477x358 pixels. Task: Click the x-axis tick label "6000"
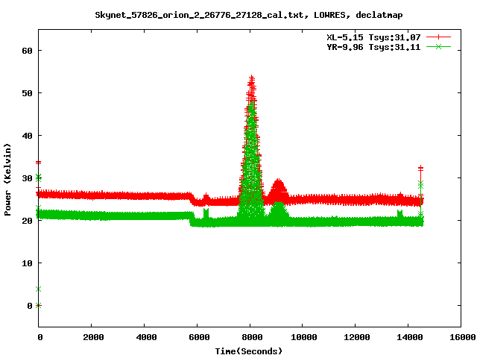tap(199, 337)
